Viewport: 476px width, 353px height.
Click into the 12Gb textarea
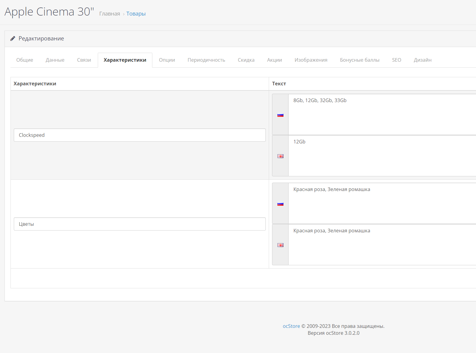(382, 156)
